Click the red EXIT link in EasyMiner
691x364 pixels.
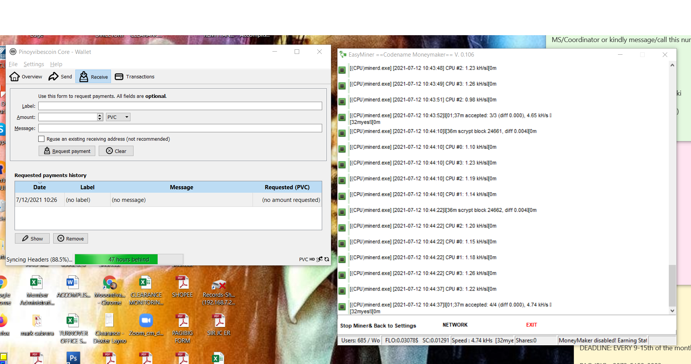pos(531,325)
